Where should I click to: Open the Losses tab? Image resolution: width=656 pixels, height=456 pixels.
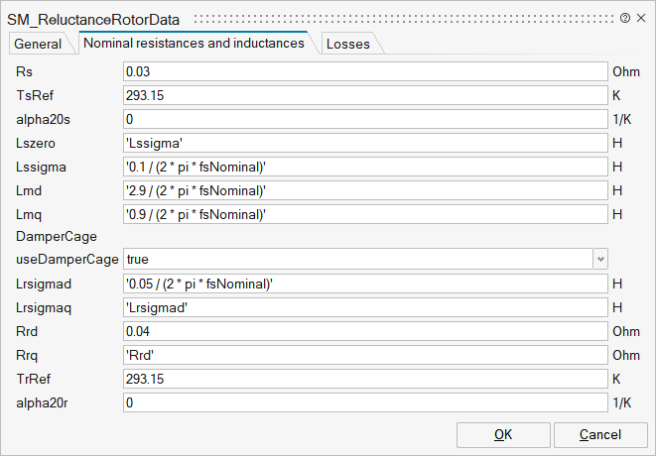[x=347, y=44]
